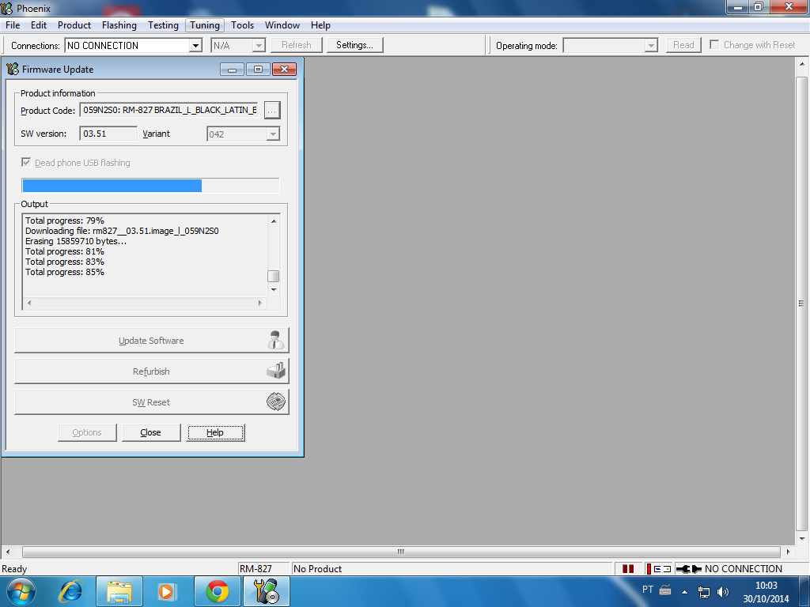Close the Firmware Update dialog via Close button
The image size is (810, 607).
pyautogui.click(x=151, y=432)
